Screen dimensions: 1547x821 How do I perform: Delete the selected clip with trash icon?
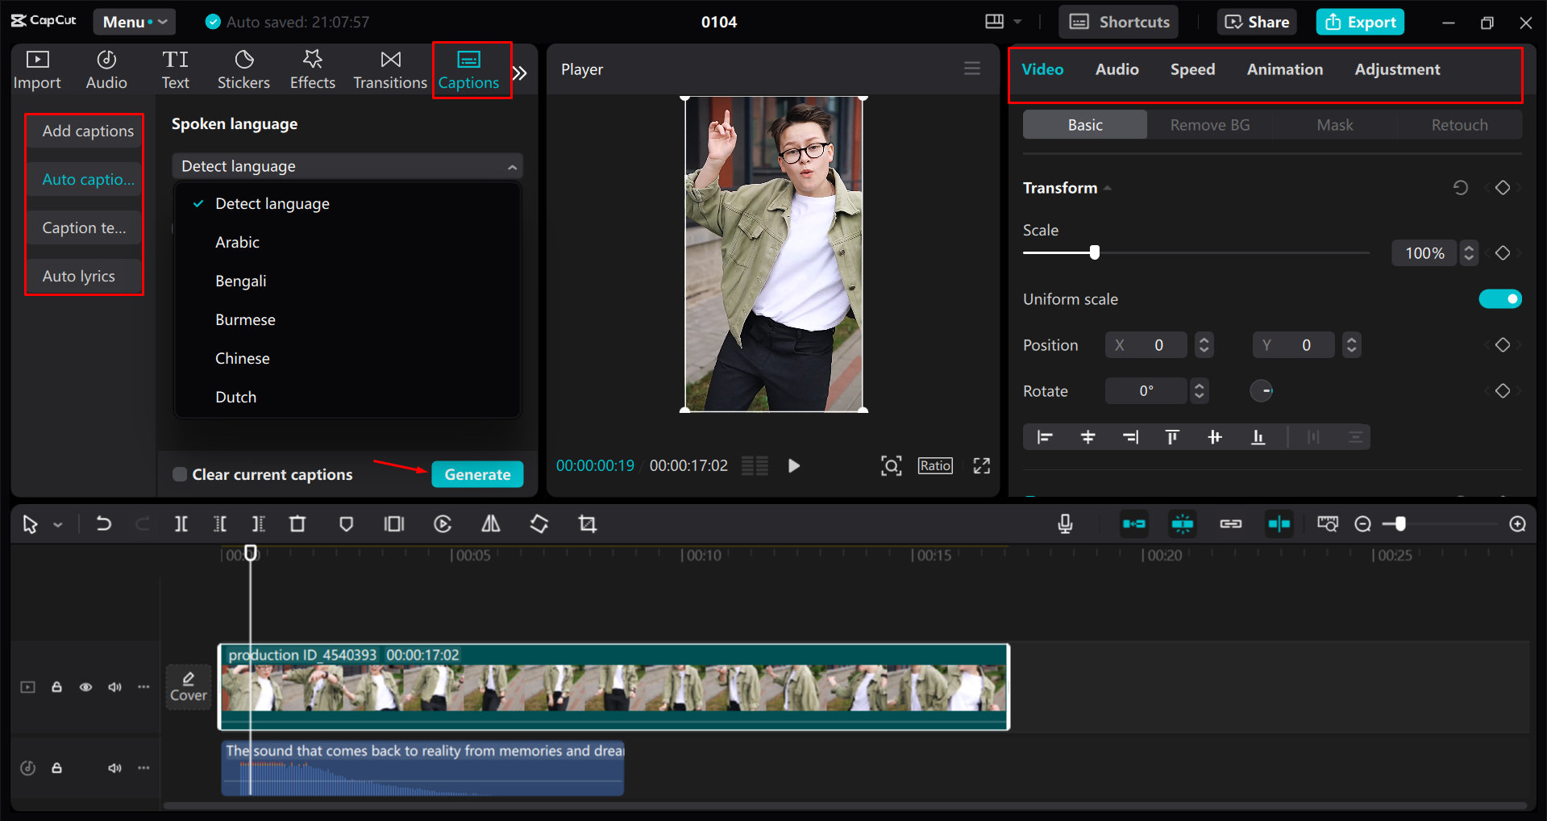(x=297, y=523)
